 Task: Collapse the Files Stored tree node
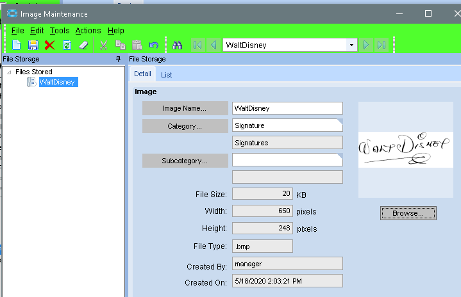[x=9, y=72]
